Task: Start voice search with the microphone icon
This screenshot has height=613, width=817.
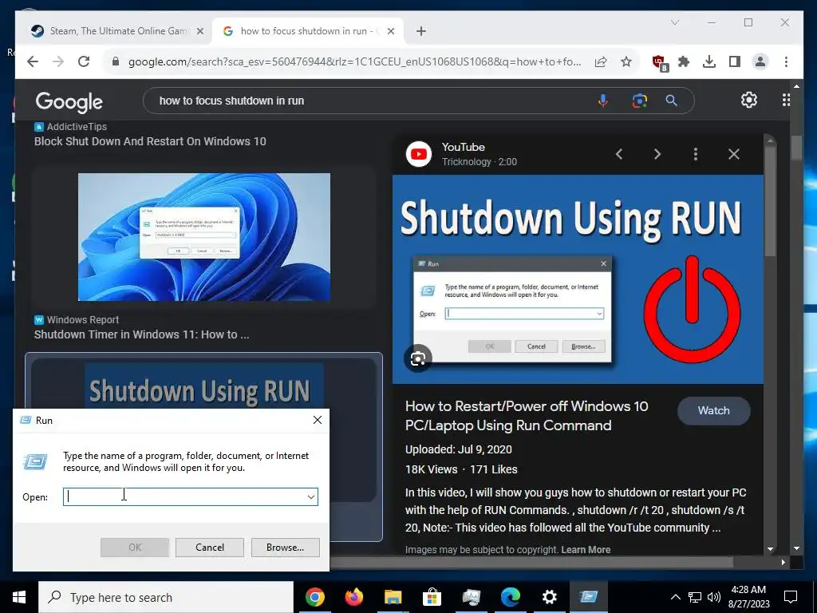Action: (603, 101)
